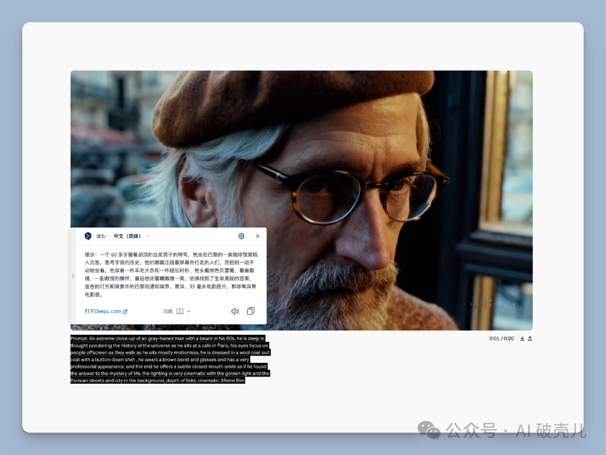Screen dimensions: 606x455
Task: Click the 词典 label
Action: coord(168,311)
